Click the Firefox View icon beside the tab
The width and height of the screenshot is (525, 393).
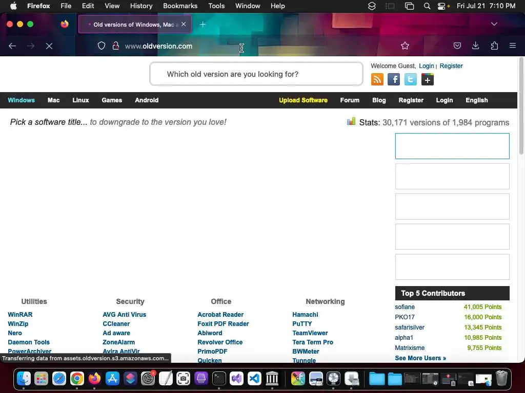point(65,24)
